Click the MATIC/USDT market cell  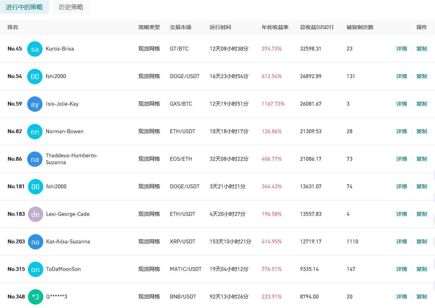coord(186,269)
